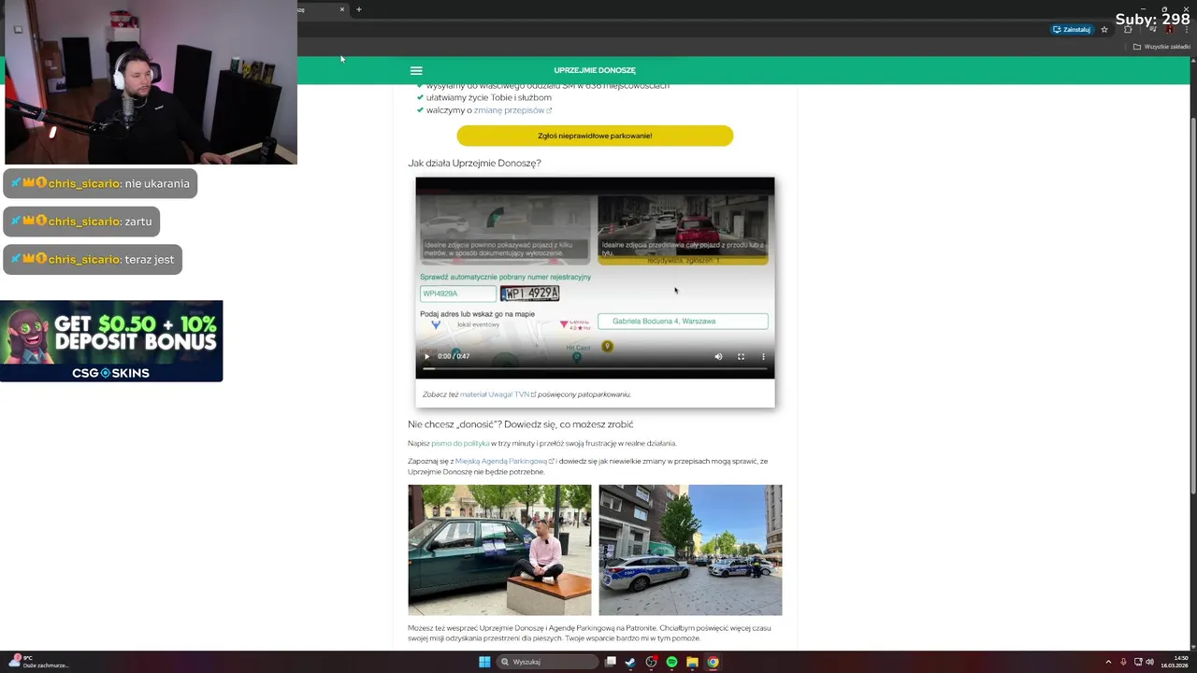Play the embedded demo video
Image resolution: width=1197 pixels, height=673 pixels.
click(427, 356)
